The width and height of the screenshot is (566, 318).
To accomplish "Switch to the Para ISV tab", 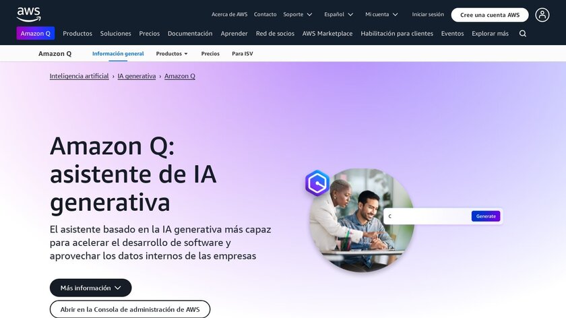I will (x=242, y=53).
